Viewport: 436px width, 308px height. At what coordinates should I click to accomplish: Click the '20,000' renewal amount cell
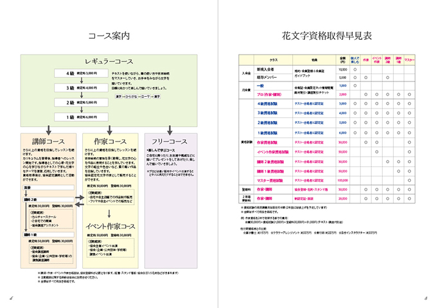[x=343, y=199]
